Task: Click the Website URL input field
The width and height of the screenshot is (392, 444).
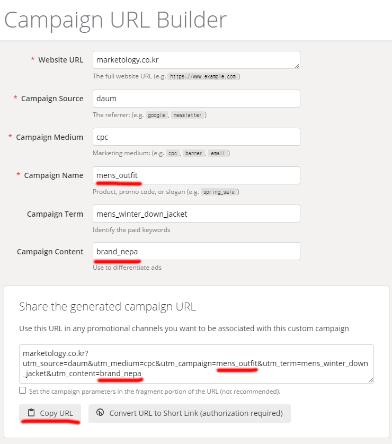Action: (x=196, y=60)
